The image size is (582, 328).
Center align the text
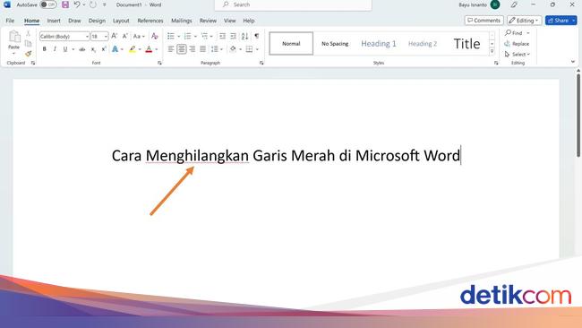pos(182,49)
